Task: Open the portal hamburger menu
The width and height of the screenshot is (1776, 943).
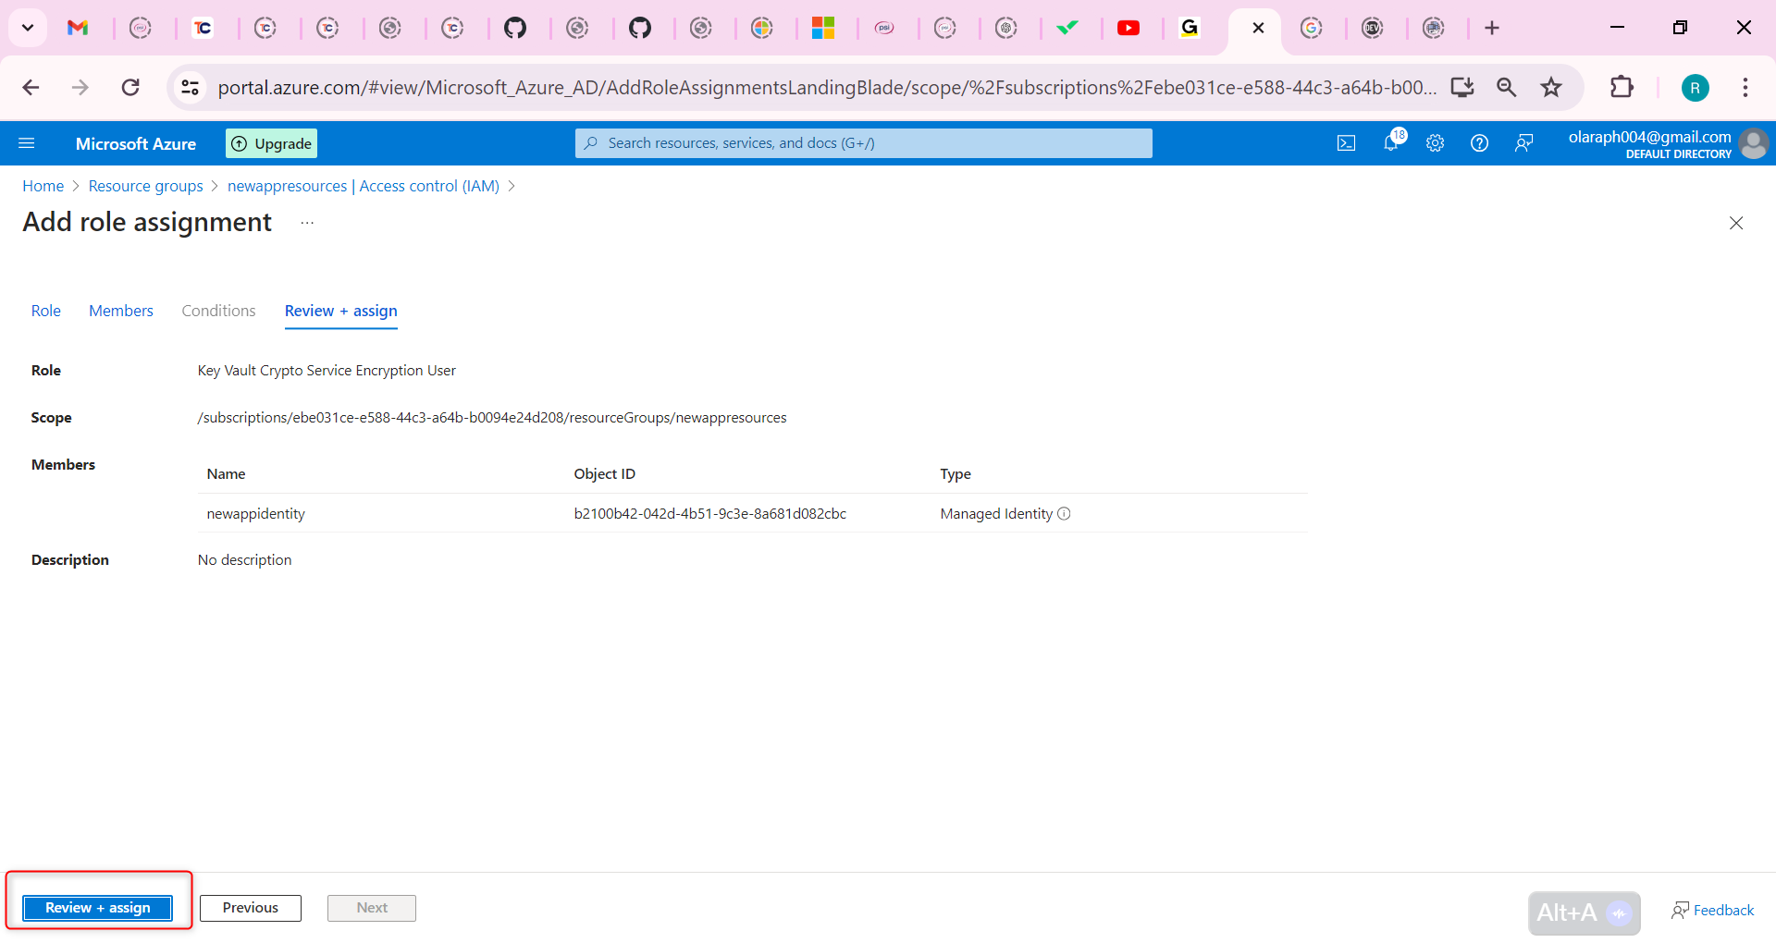Action: 27,142
